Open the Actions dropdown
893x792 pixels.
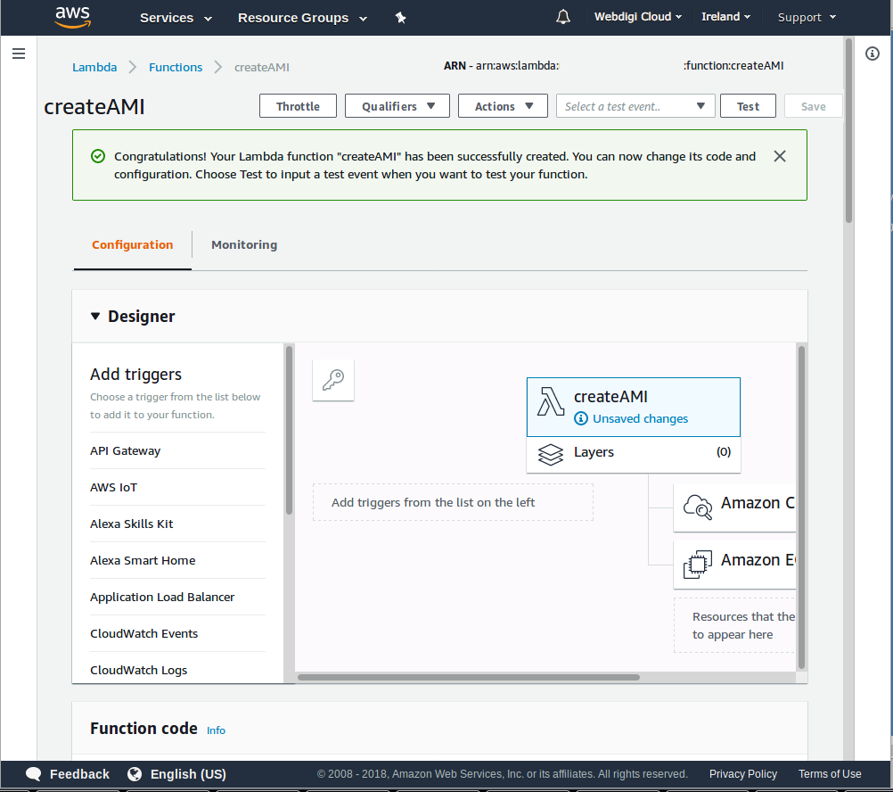click(503, 106)
